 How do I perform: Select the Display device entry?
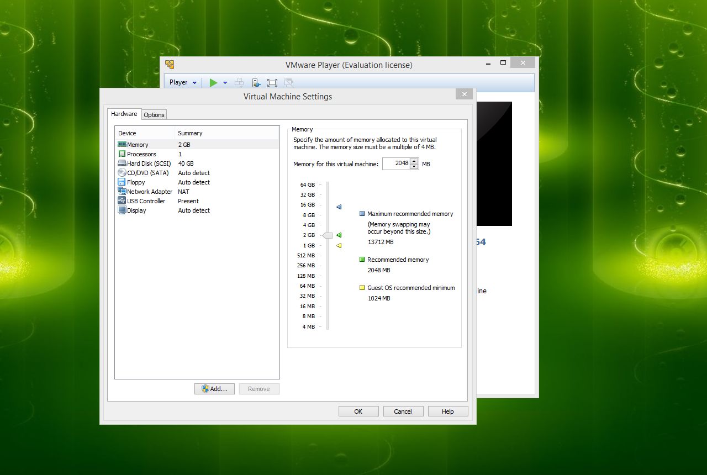(x=136, y=210)
